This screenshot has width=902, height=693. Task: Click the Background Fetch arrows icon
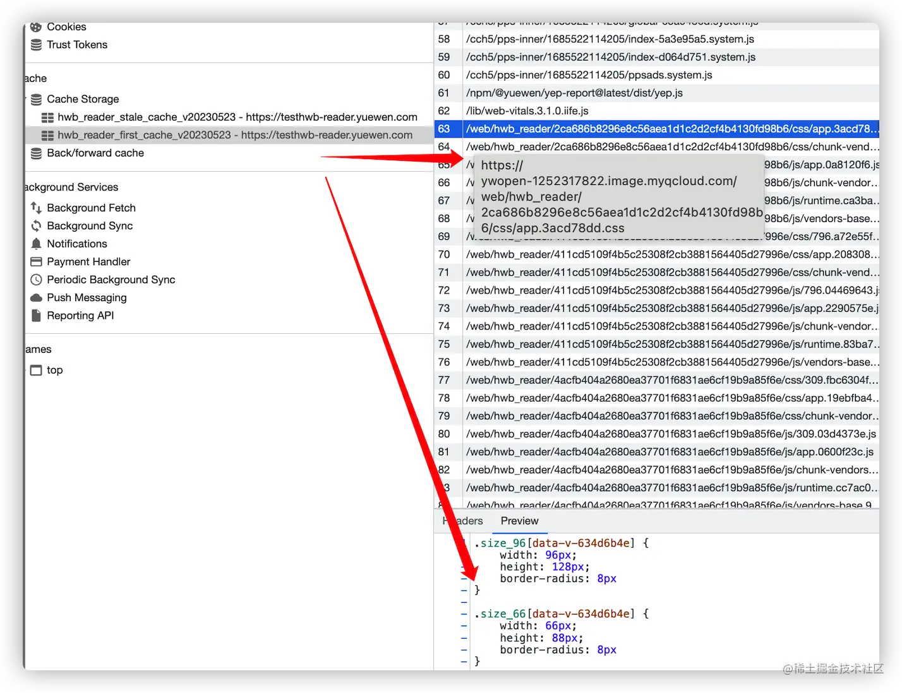(36, 208)
